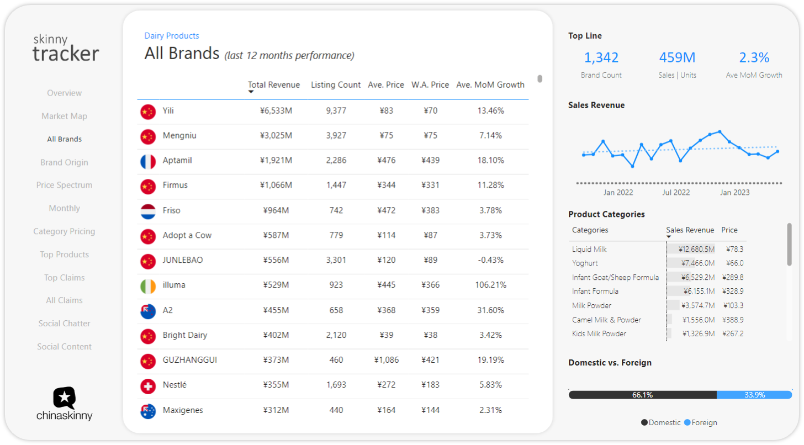This screenshot has width=804, height=445.
Task: Go to the Market Map page
Action: pos(65,116)
